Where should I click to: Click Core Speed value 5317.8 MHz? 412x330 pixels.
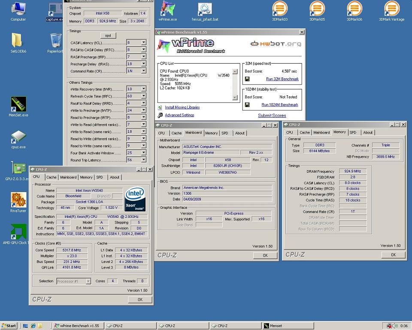tap(72, 250)
